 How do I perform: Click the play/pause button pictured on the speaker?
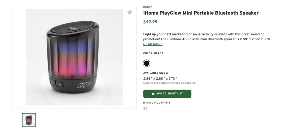53,83
